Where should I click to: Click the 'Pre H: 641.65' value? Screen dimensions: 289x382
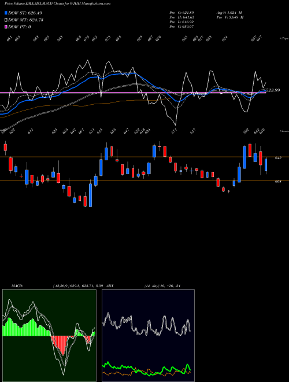(181, 17)
